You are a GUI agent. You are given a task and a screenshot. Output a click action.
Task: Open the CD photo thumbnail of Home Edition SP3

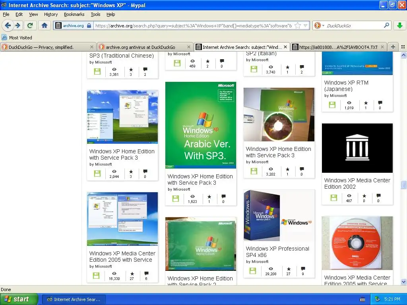279,114
